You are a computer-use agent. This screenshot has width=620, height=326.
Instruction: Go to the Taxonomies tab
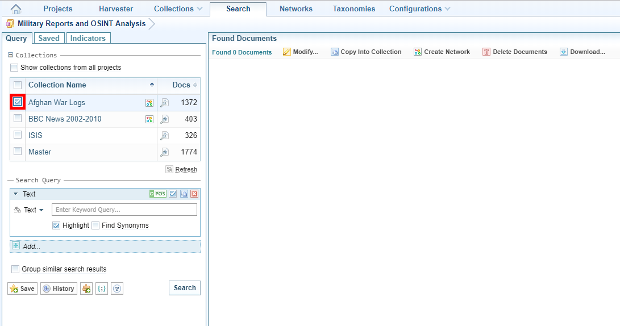(x=353, y=9)
